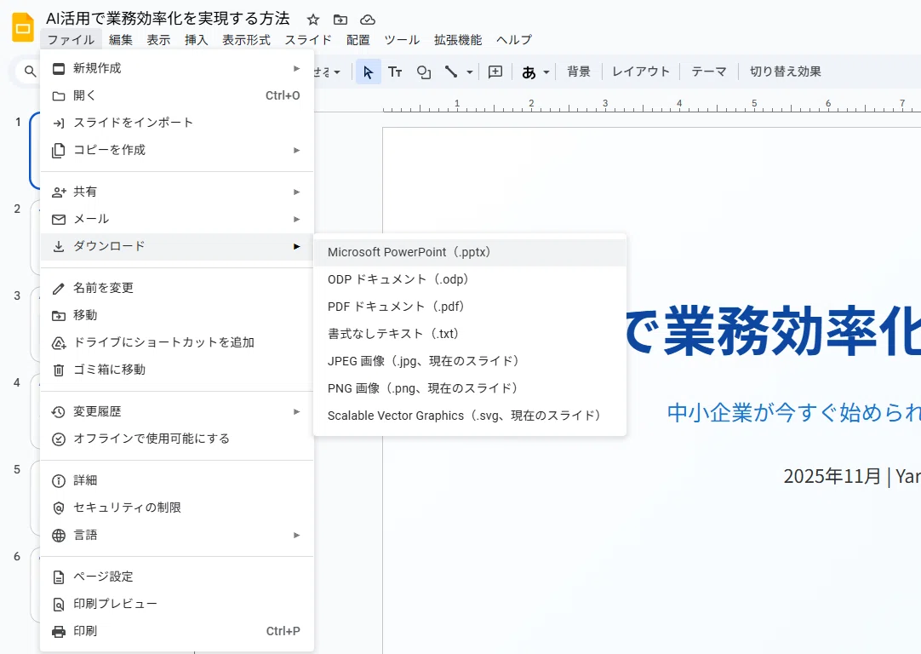921x654 pixels.
Task: Open the ツール menu
Action: pos(402,39)
